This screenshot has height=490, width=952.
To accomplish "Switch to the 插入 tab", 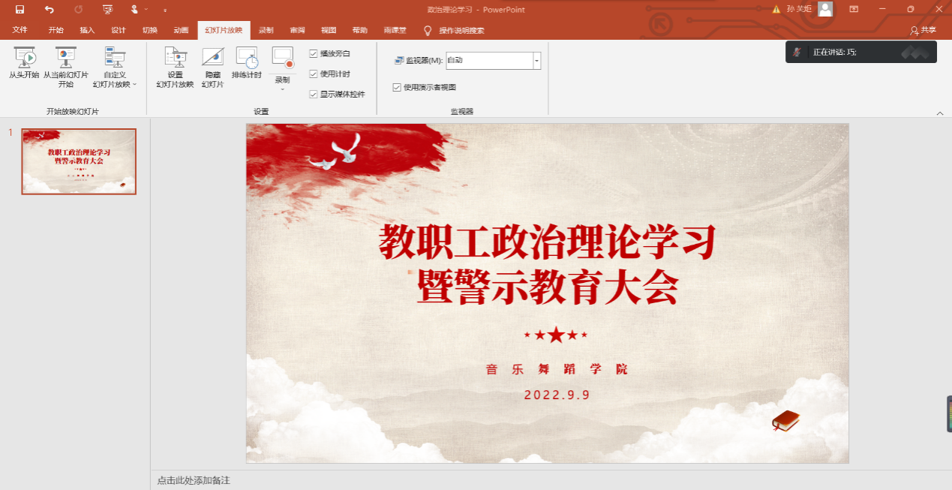I will [87, 31].
